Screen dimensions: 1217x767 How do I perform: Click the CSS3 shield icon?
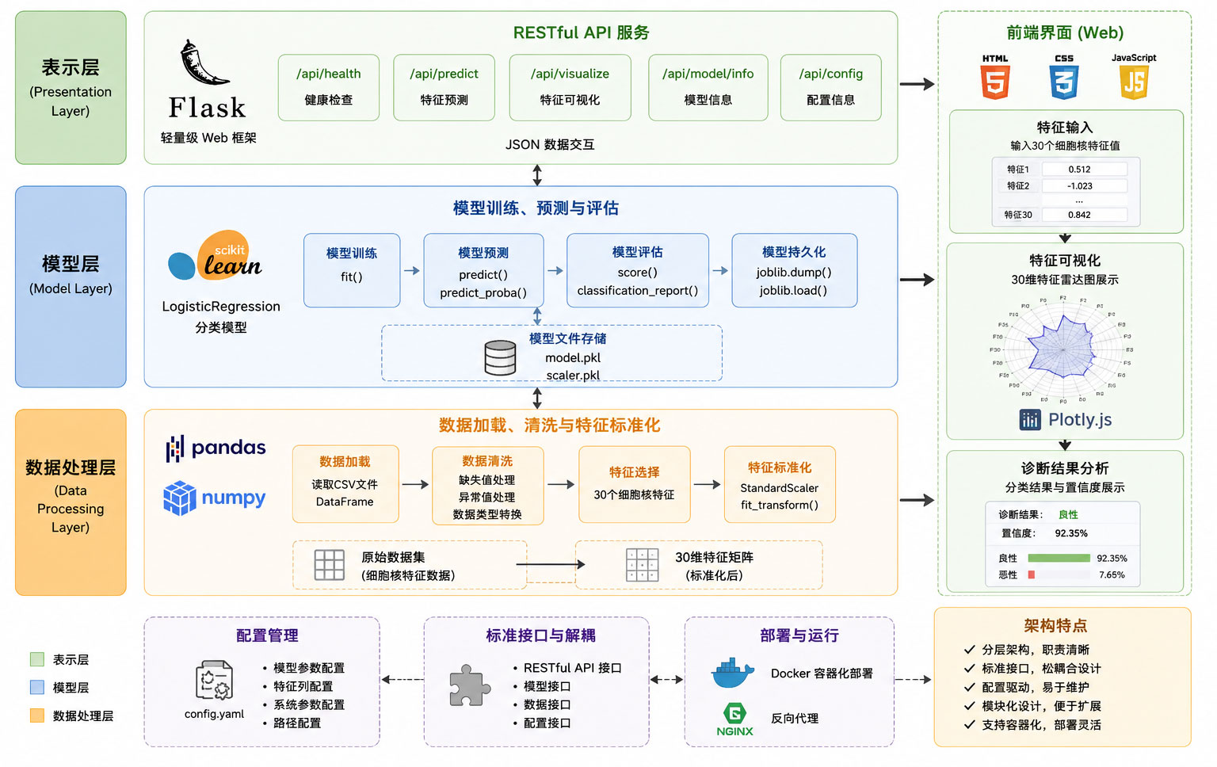pos(1064,82)
